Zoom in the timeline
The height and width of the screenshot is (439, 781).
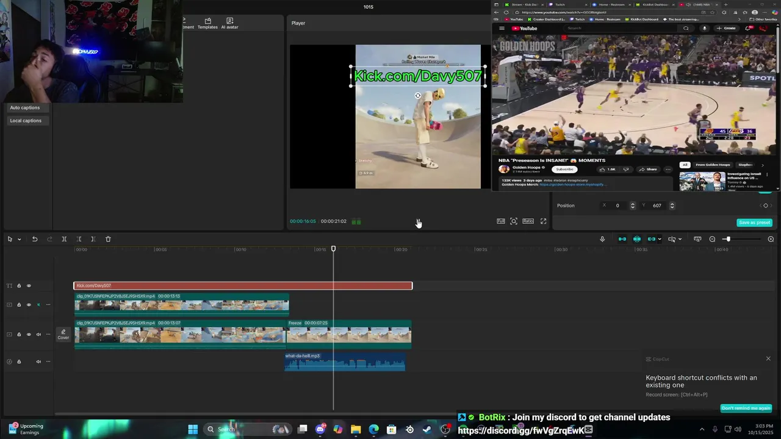pos(771,239)
